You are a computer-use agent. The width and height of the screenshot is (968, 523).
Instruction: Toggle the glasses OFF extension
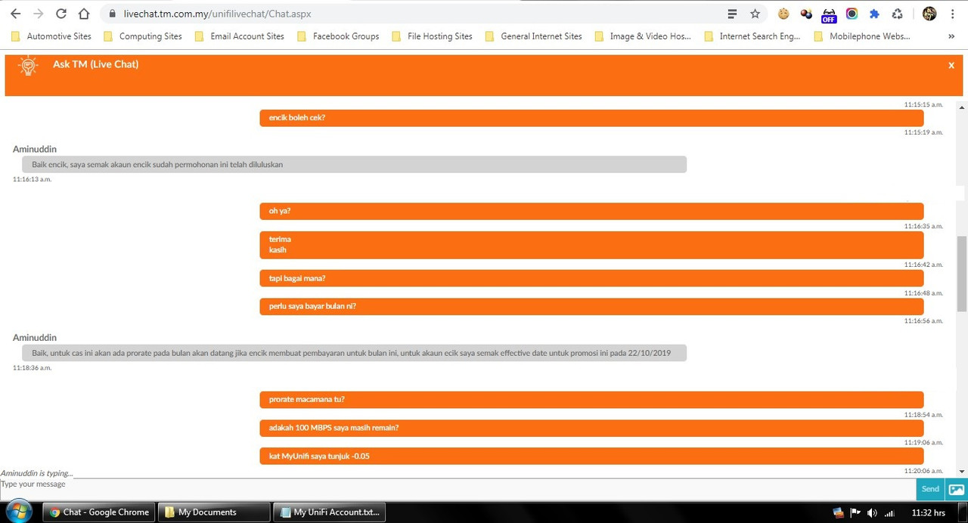tap(829, 15)
